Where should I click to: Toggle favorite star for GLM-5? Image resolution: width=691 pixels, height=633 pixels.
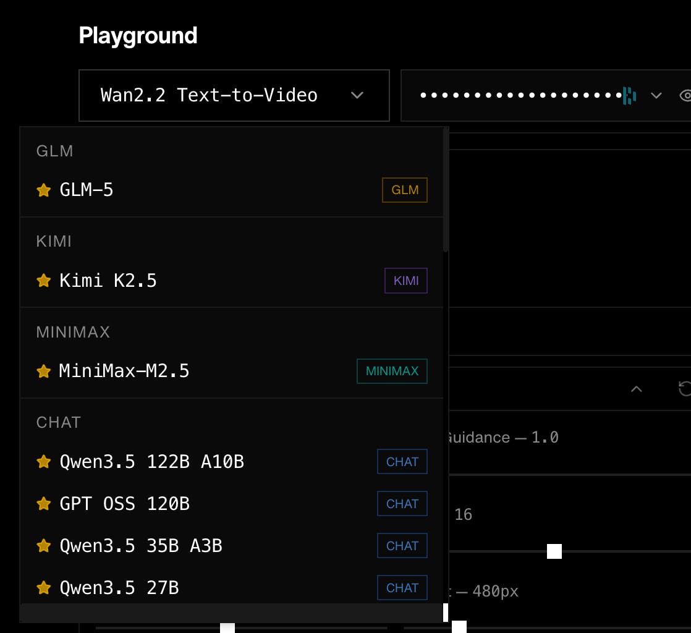click(x=44, y=190)
